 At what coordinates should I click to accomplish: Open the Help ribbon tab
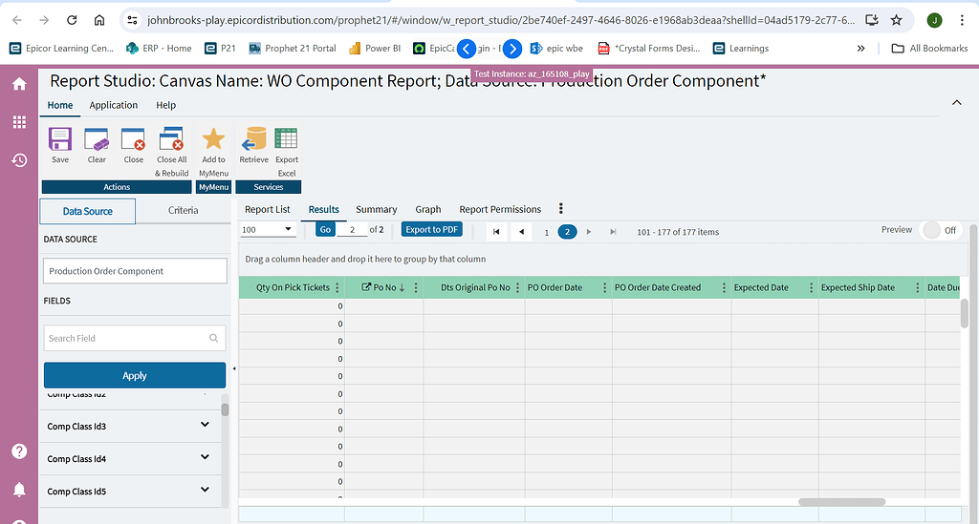[166, 105]
